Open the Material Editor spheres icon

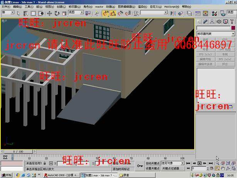pos(214,14)
